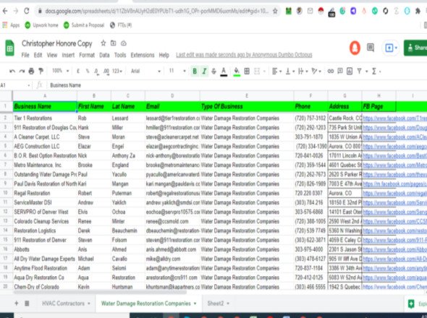Open the Upwork home bookmark
The height and width of the screenshot is (318, 427).
[41, 25]
